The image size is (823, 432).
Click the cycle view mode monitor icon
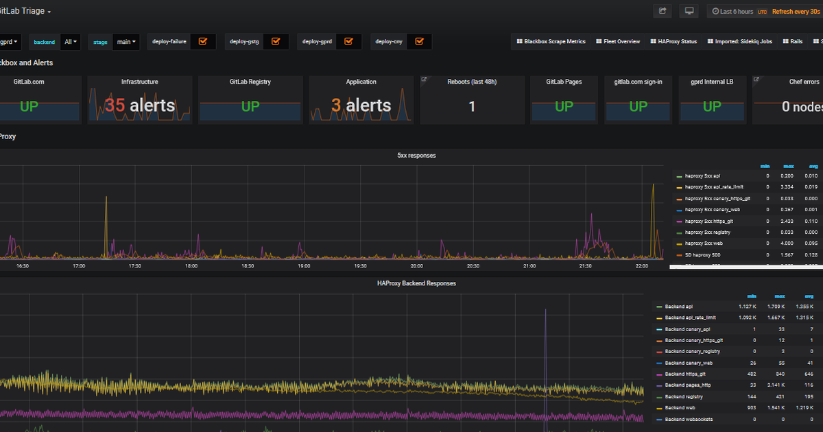pyautogui.click(x=689, y=12)
